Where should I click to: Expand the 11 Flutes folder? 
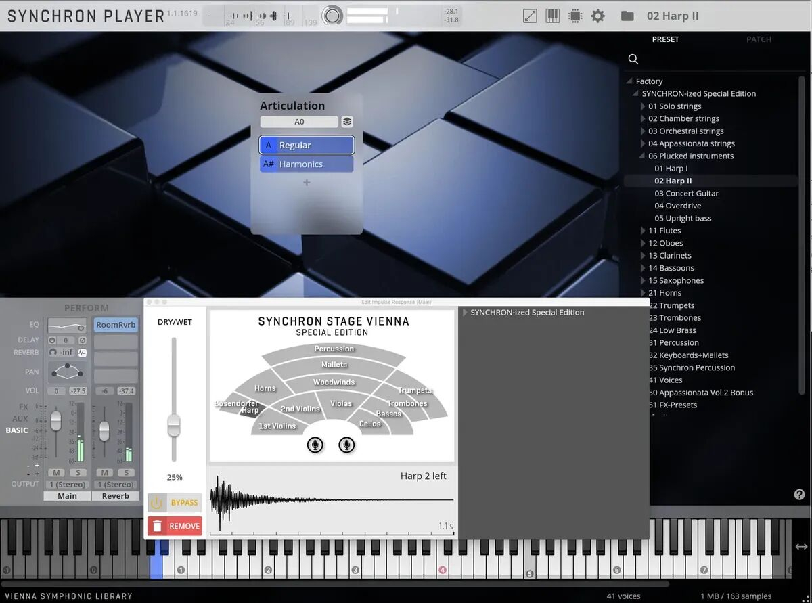pyautogui.click(x=644, y=231)
